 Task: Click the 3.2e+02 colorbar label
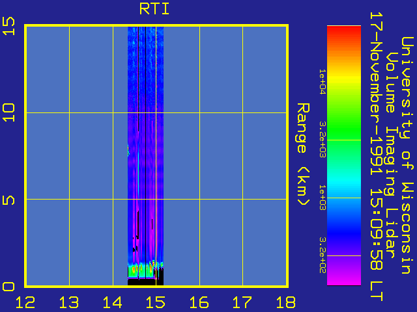click(323, 255)
